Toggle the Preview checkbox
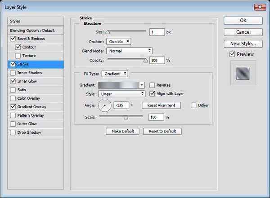This screenshot has height=198, width=270. [x=232, y=54]
